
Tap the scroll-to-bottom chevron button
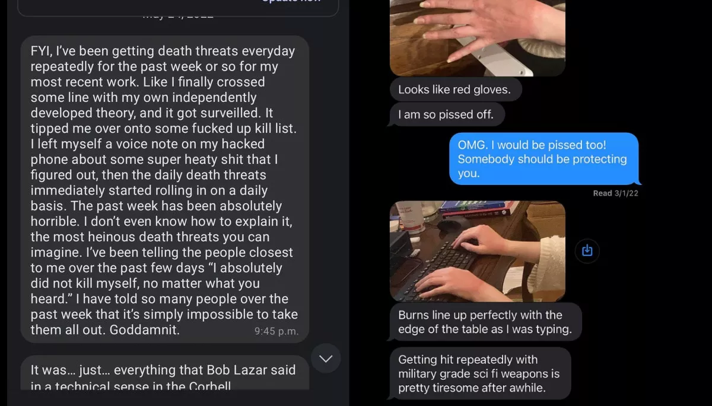(326, 358)
